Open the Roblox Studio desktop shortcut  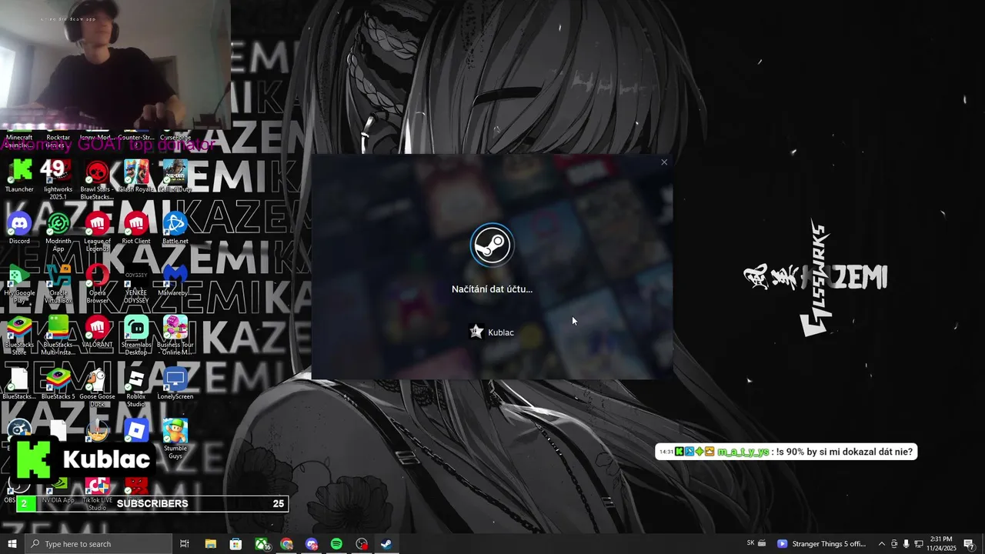[x=136, y=387]
